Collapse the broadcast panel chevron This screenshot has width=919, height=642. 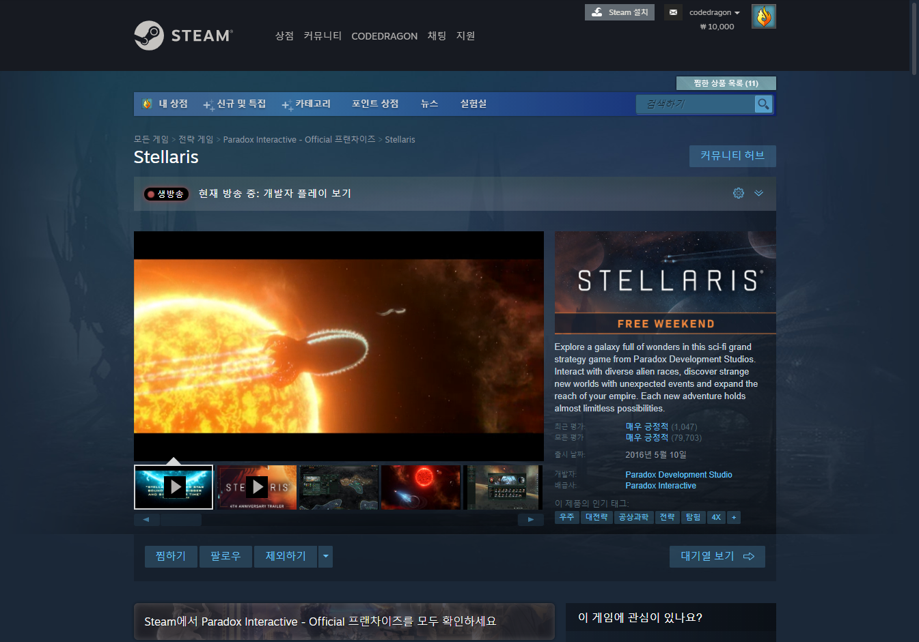click(758, 193)
